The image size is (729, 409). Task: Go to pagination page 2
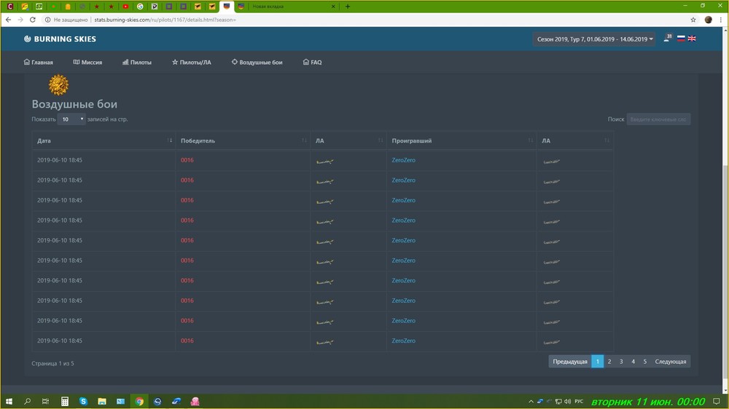pyautogui.click(x=609, y=362)
